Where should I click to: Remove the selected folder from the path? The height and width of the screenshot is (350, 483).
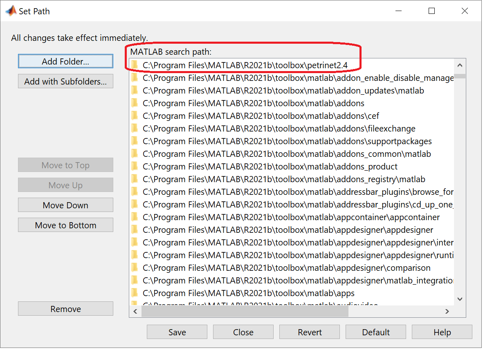(x=65, y=309)
